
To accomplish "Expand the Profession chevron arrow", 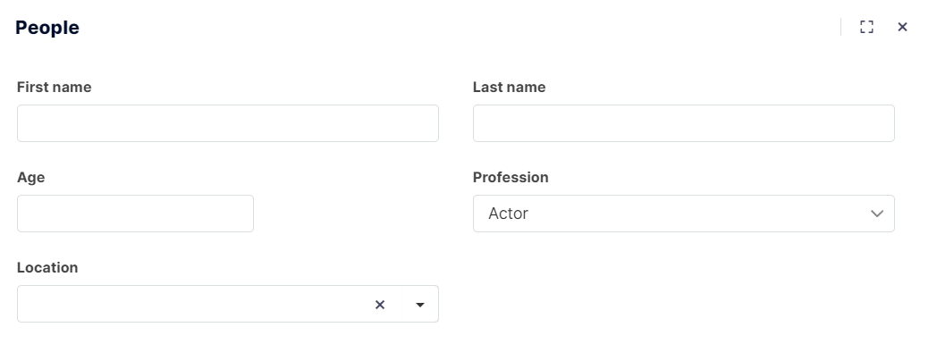I will pyautogui.click(x=876, y=214).
